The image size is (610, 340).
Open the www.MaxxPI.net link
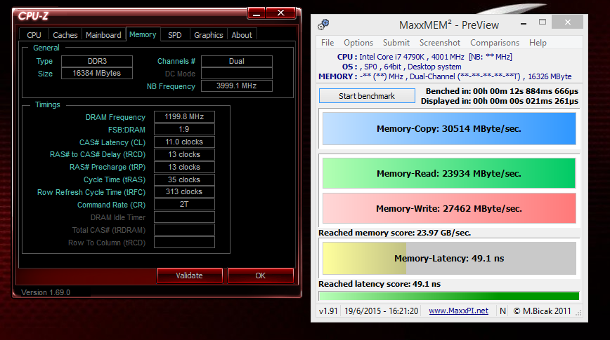point(458,311)
